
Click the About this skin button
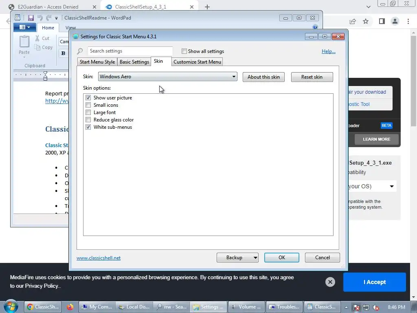pos(263,77)
